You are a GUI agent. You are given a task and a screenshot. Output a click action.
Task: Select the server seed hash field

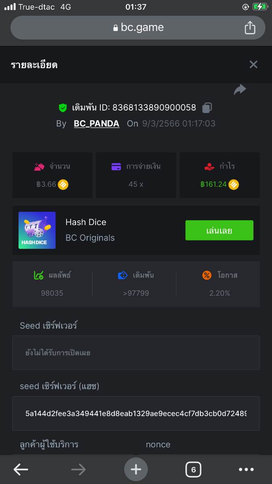[136, 413]
